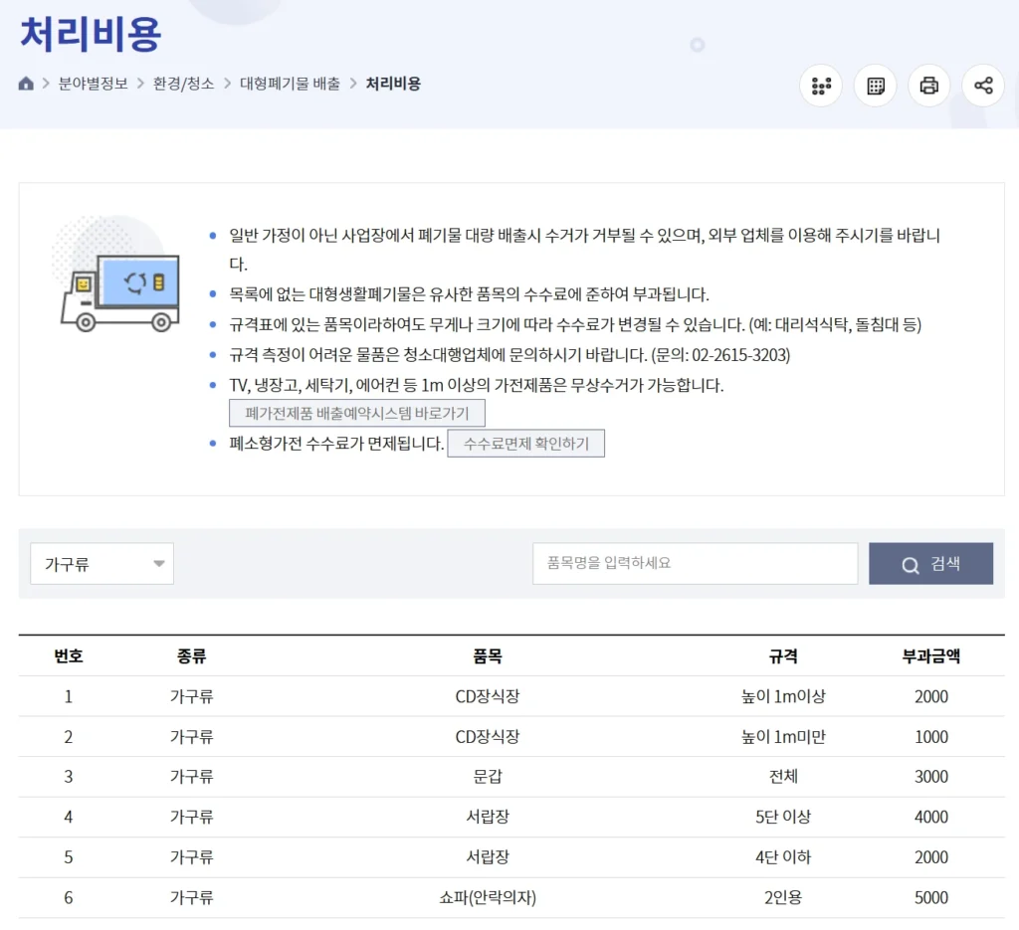1019x930 pixels.
Task: Open the share icon at top right
Action: (983, 86)
